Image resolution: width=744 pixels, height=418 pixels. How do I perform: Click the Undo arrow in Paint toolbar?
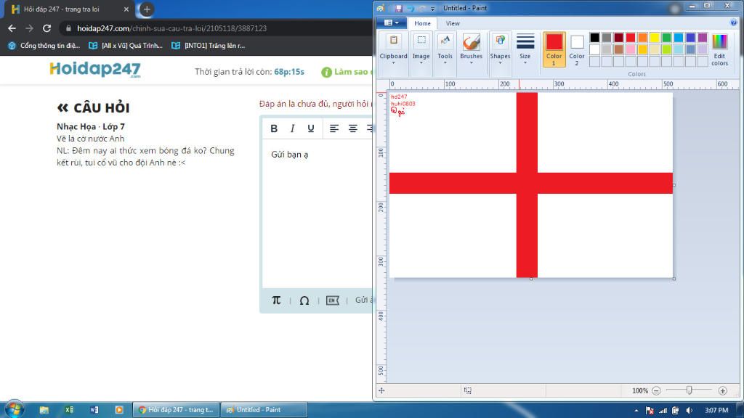411,8
